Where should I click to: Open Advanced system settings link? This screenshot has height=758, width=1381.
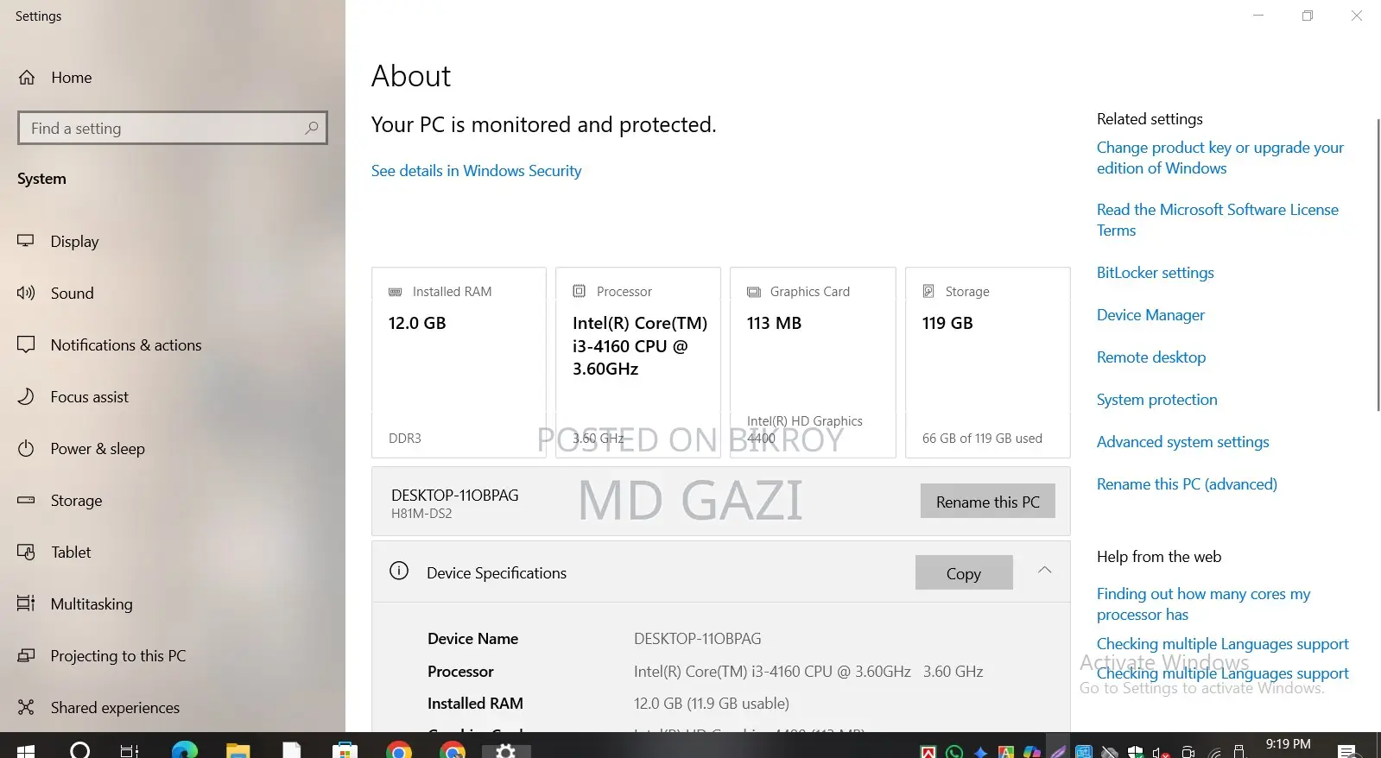(1183, 442)
